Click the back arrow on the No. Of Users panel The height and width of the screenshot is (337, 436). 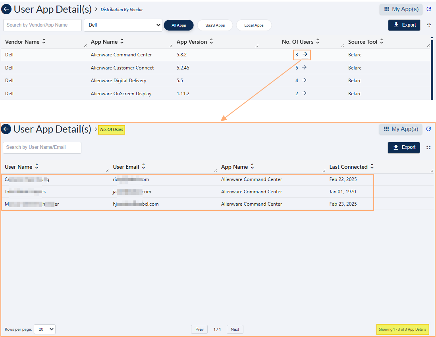point(6,129)
